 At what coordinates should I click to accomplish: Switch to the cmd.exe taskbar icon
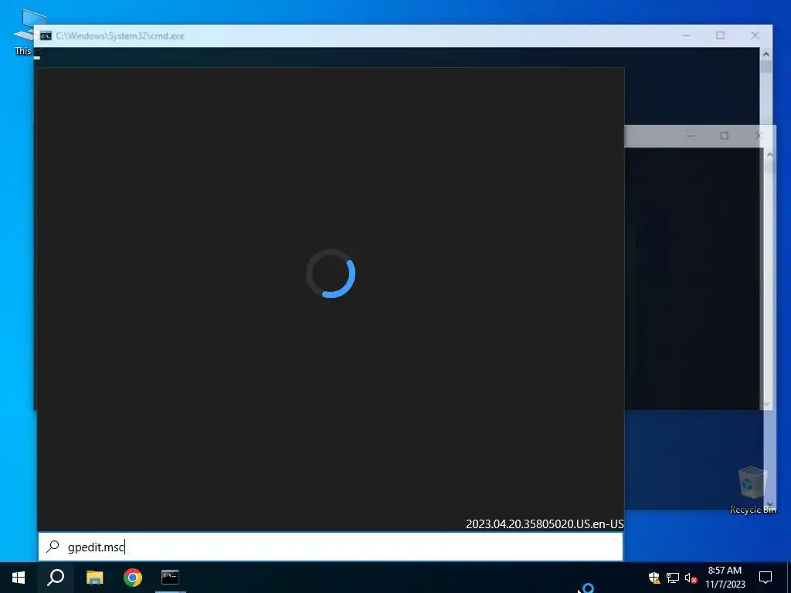click(x=170, y=578)
